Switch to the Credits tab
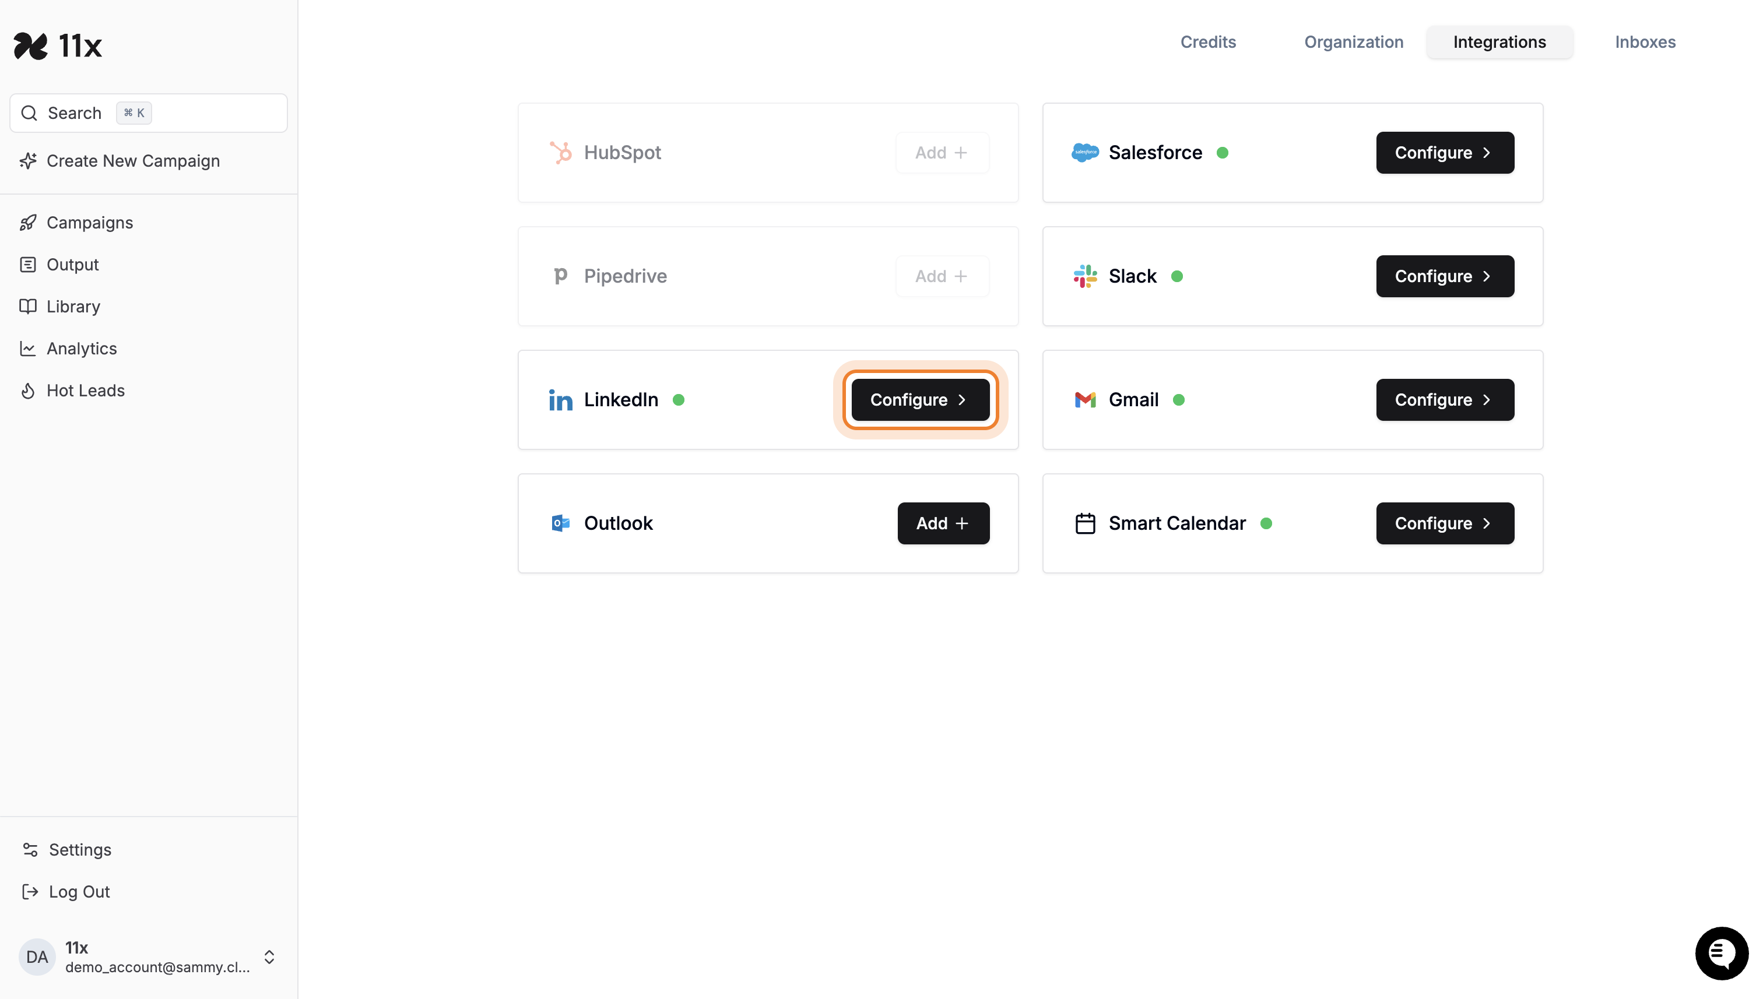1763x999 pixels. click(1208, 42)
